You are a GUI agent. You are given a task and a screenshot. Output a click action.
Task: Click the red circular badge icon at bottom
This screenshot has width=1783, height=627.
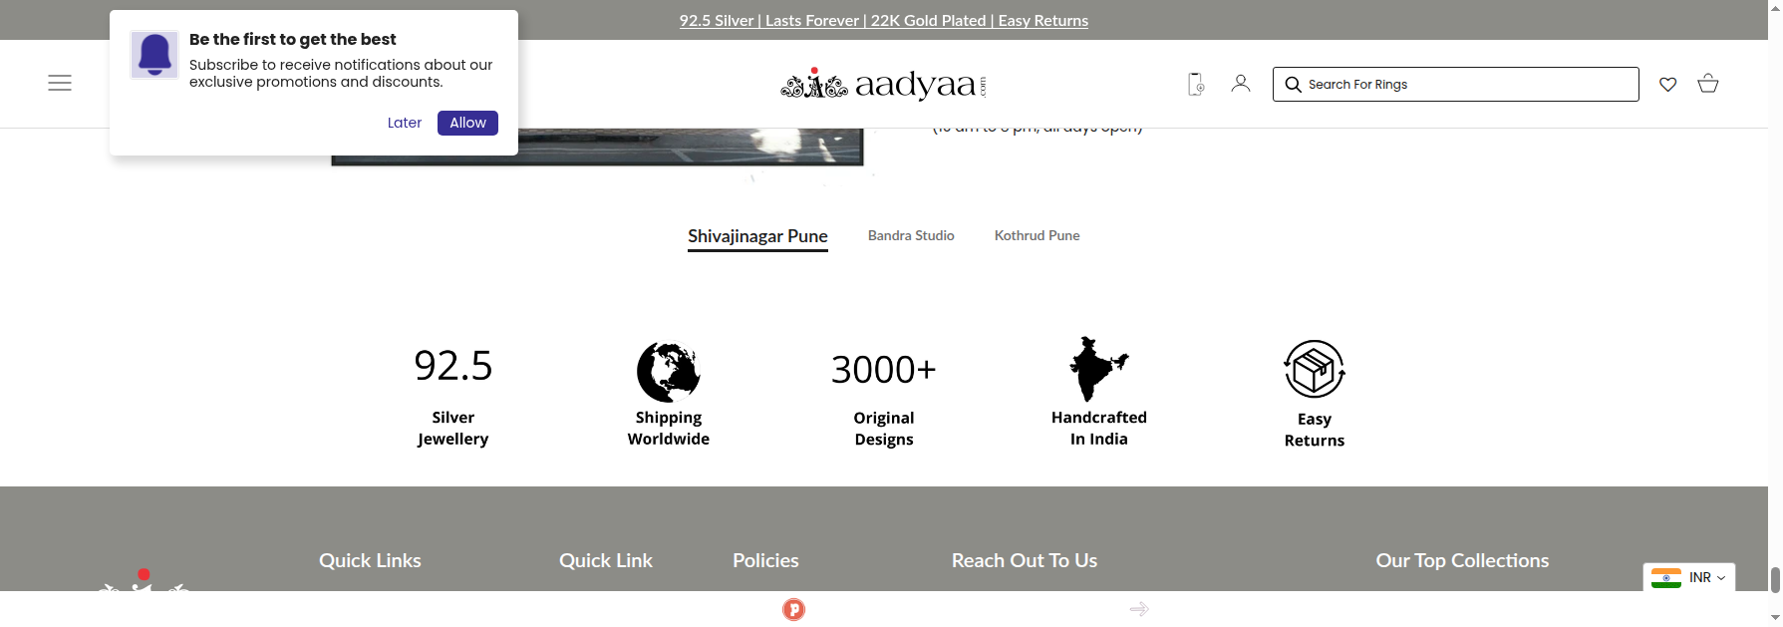793,609
